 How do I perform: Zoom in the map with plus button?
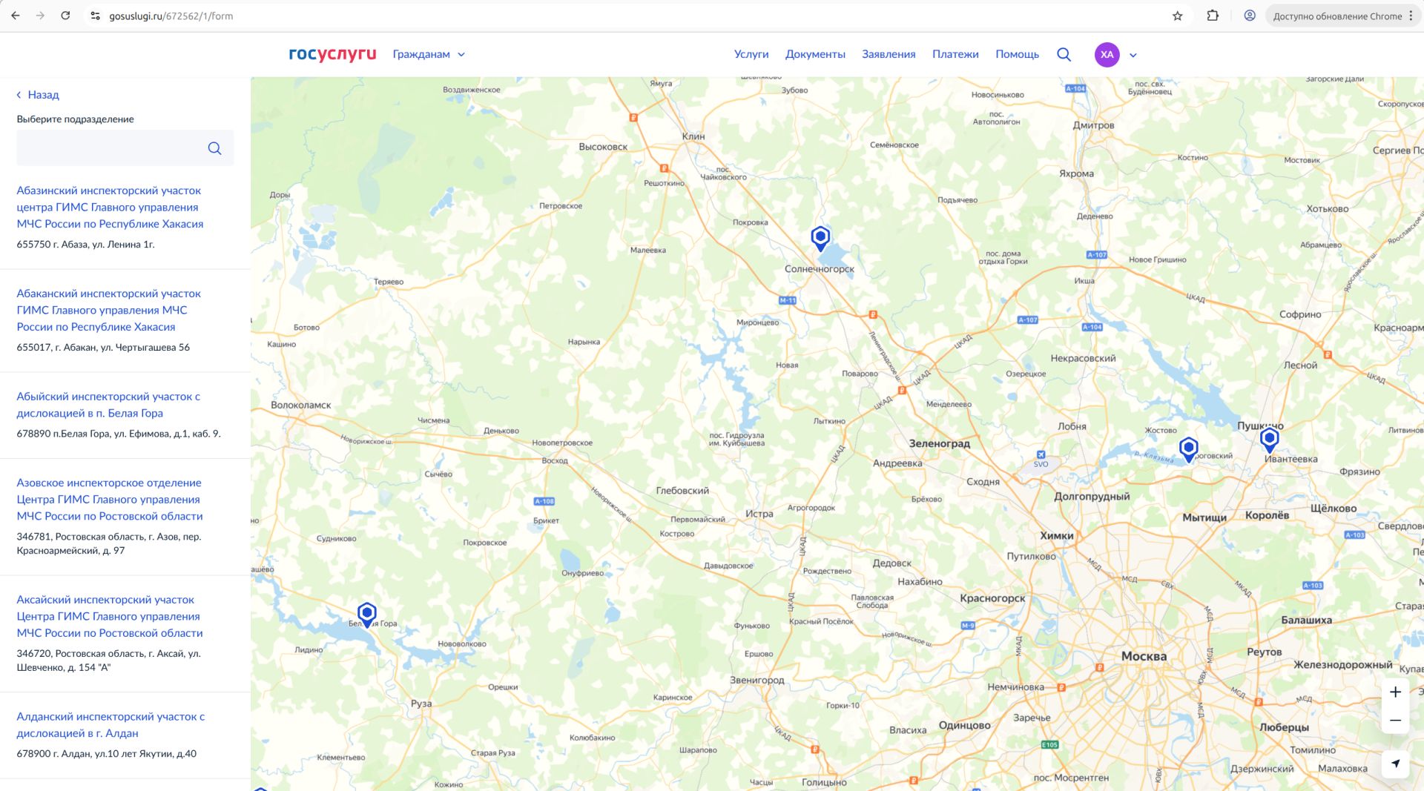[1395, 692]
